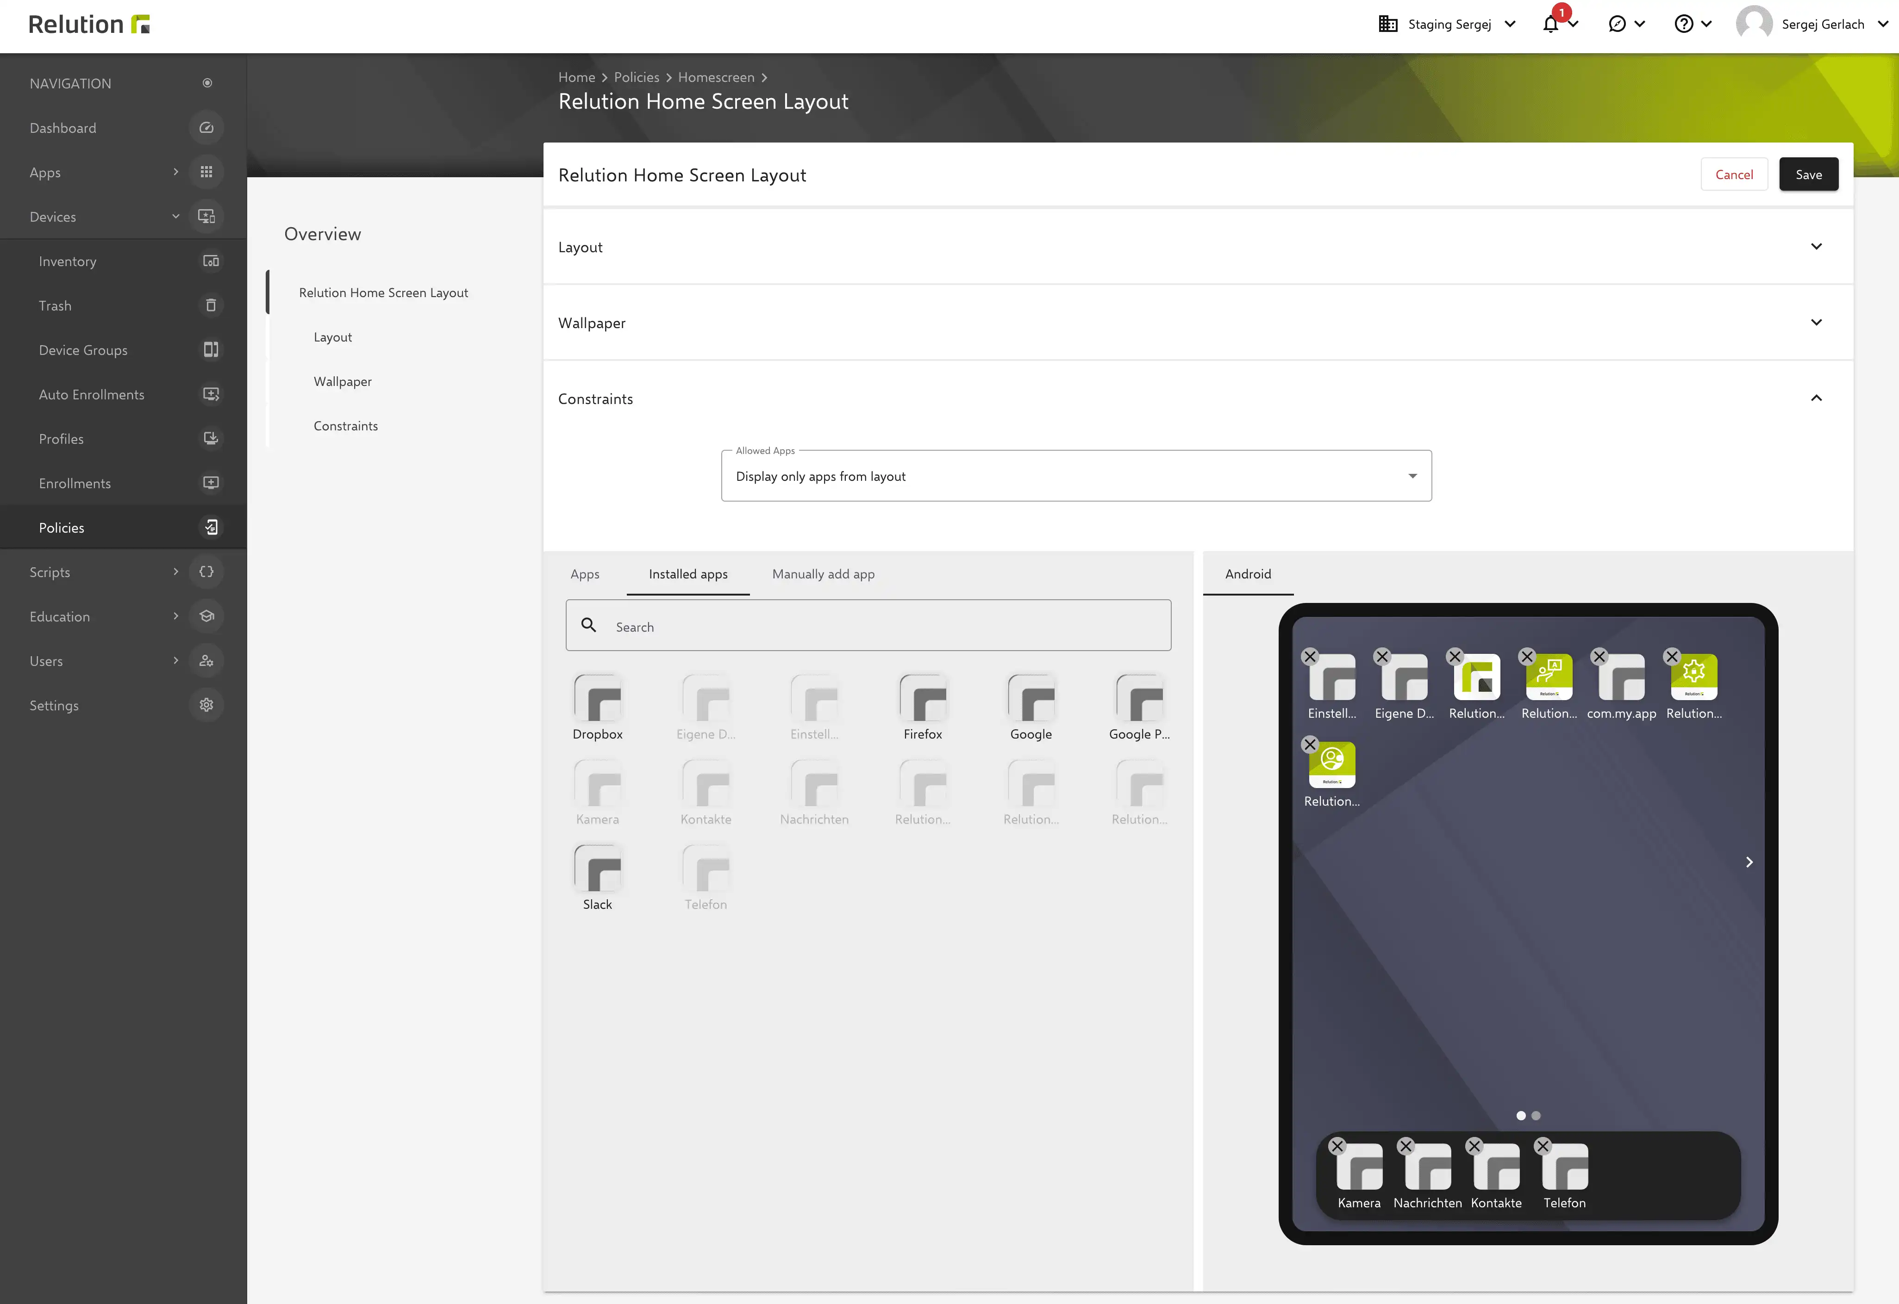Click the Scripts curly braces icon
The height and width of the screenshot is (1304, 1899).
tap(206, 572)
